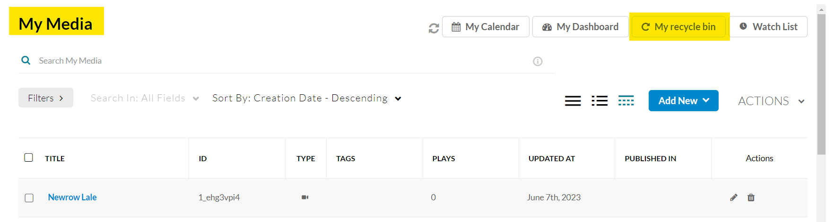Open the Newrow Lale media link
Image resolution: width=834 pixels, height=222 pixels.
[72, 197]
